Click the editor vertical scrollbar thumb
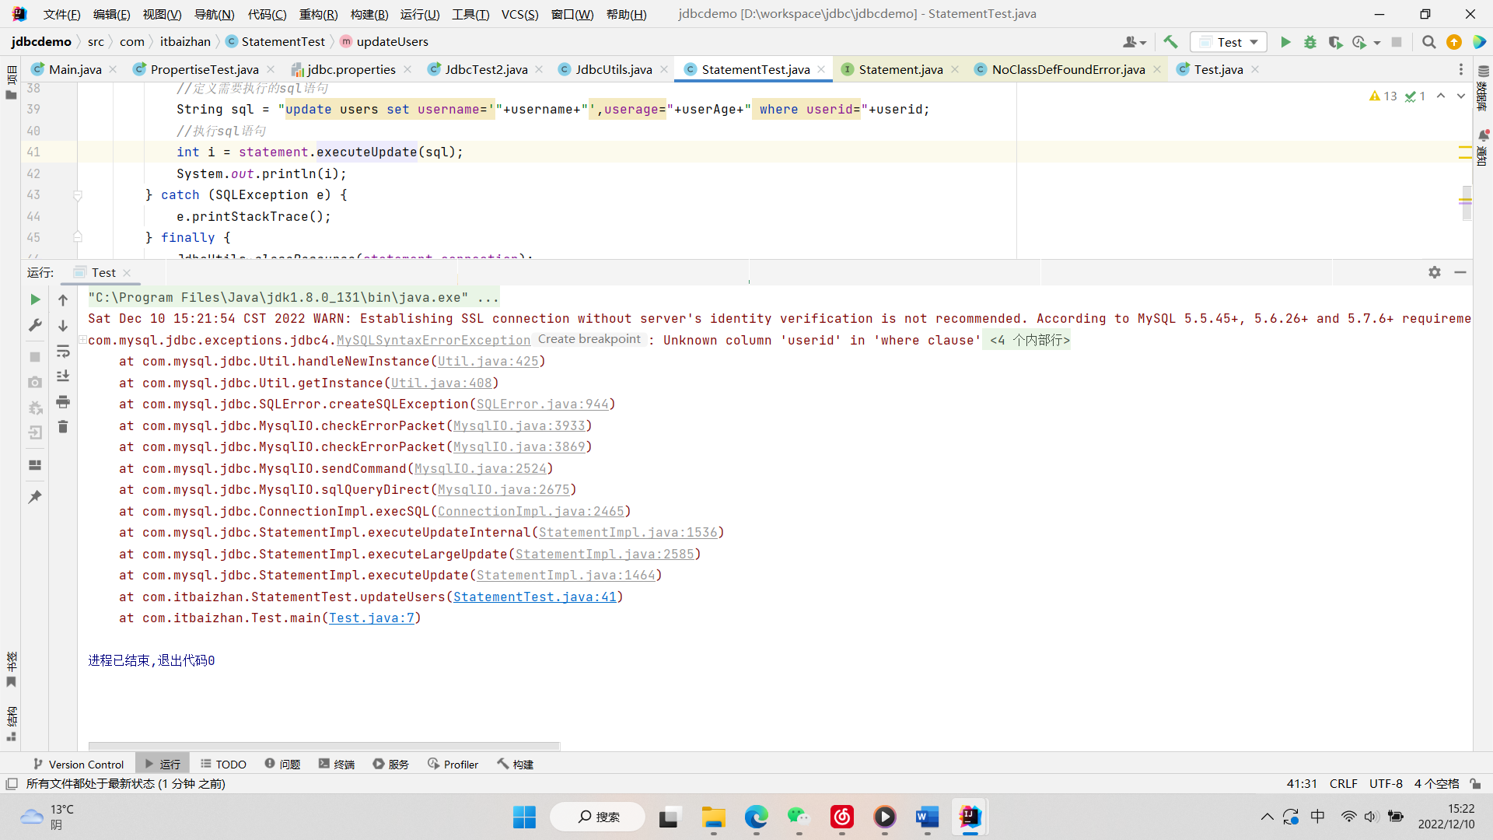The height and width of the screenshot is (840, 1493). pos(1467,203)
